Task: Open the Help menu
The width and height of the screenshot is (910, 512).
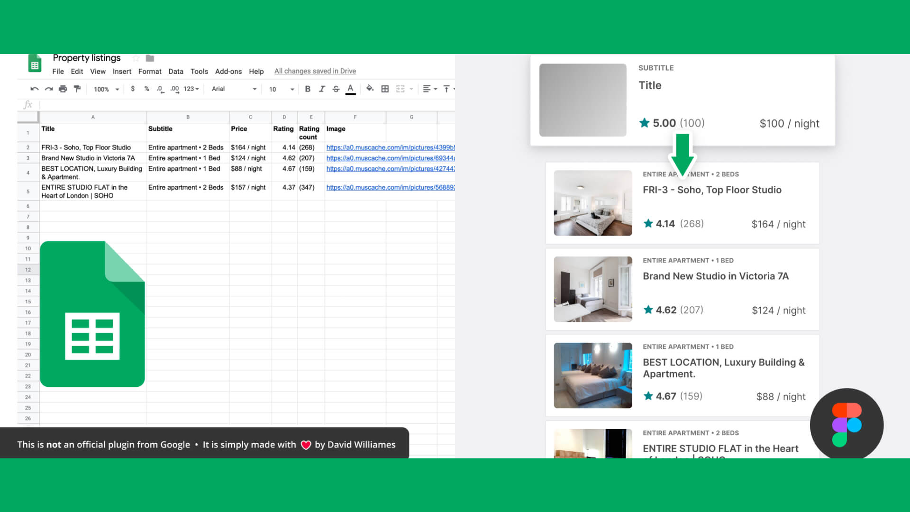Action: [256, 71]
